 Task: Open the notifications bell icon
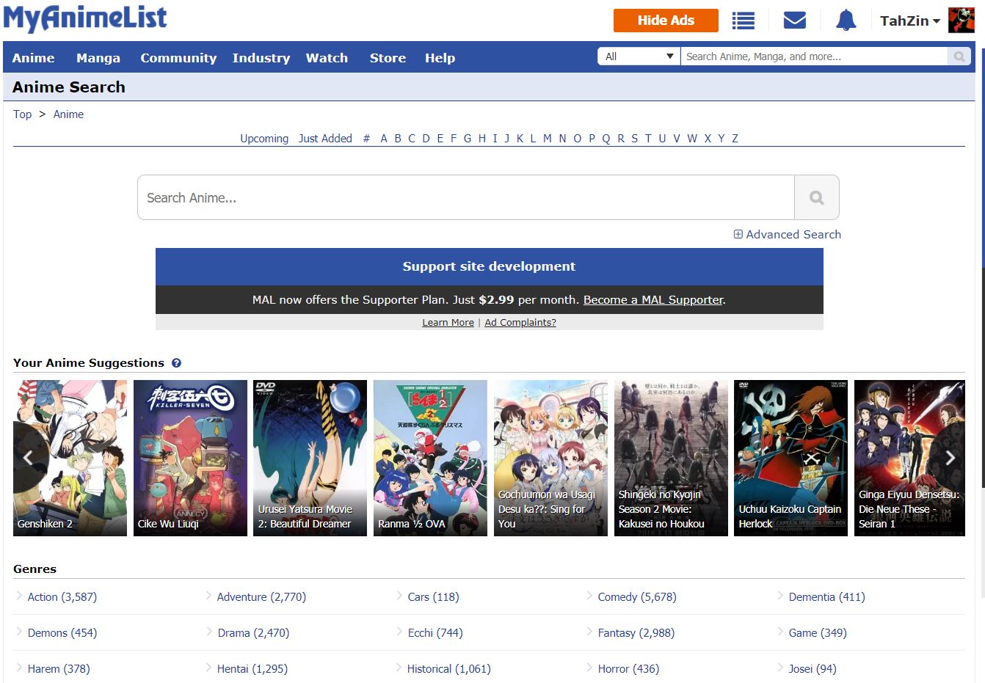(x=846, y=21)
